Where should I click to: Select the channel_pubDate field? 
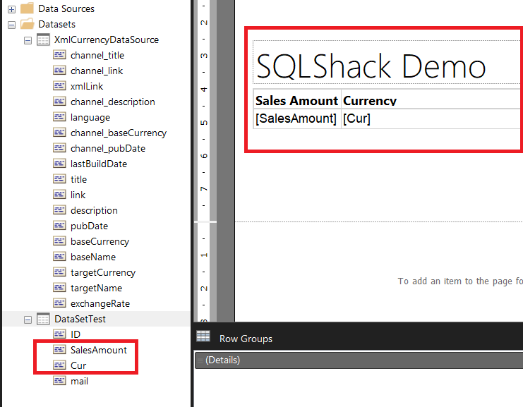tap(108, 148)
